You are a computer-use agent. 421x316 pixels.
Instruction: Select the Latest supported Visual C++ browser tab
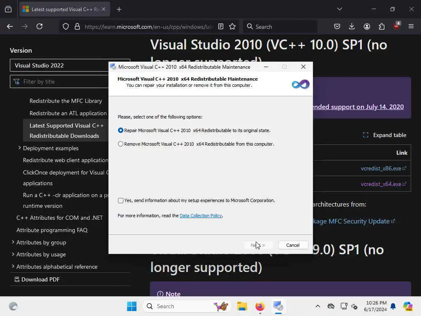tap(65, 9)
